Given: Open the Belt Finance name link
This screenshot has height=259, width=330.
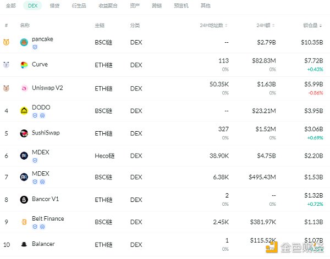Looking at the screenshot, I should (48, 218).
